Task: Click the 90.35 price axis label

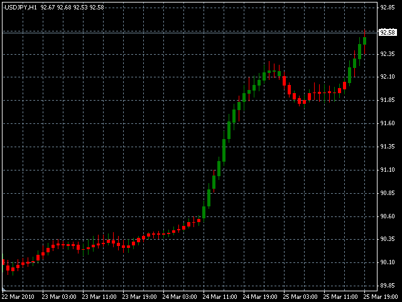Action: point(388,239)
